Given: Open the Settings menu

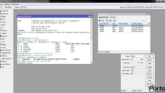Looking at the screenshot, I should click(7, 4).
